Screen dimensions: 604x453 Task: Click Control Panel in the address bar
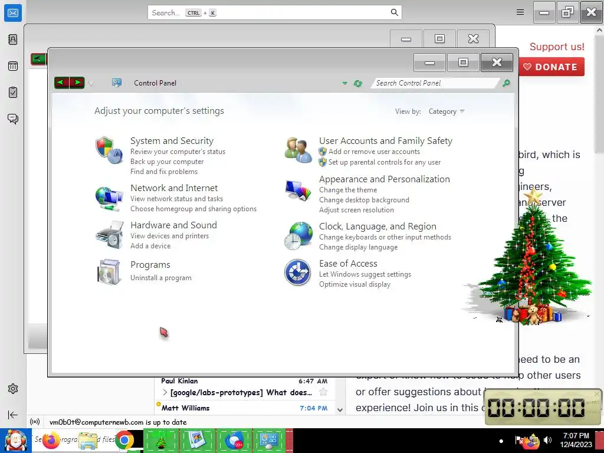tap(155, 83)
